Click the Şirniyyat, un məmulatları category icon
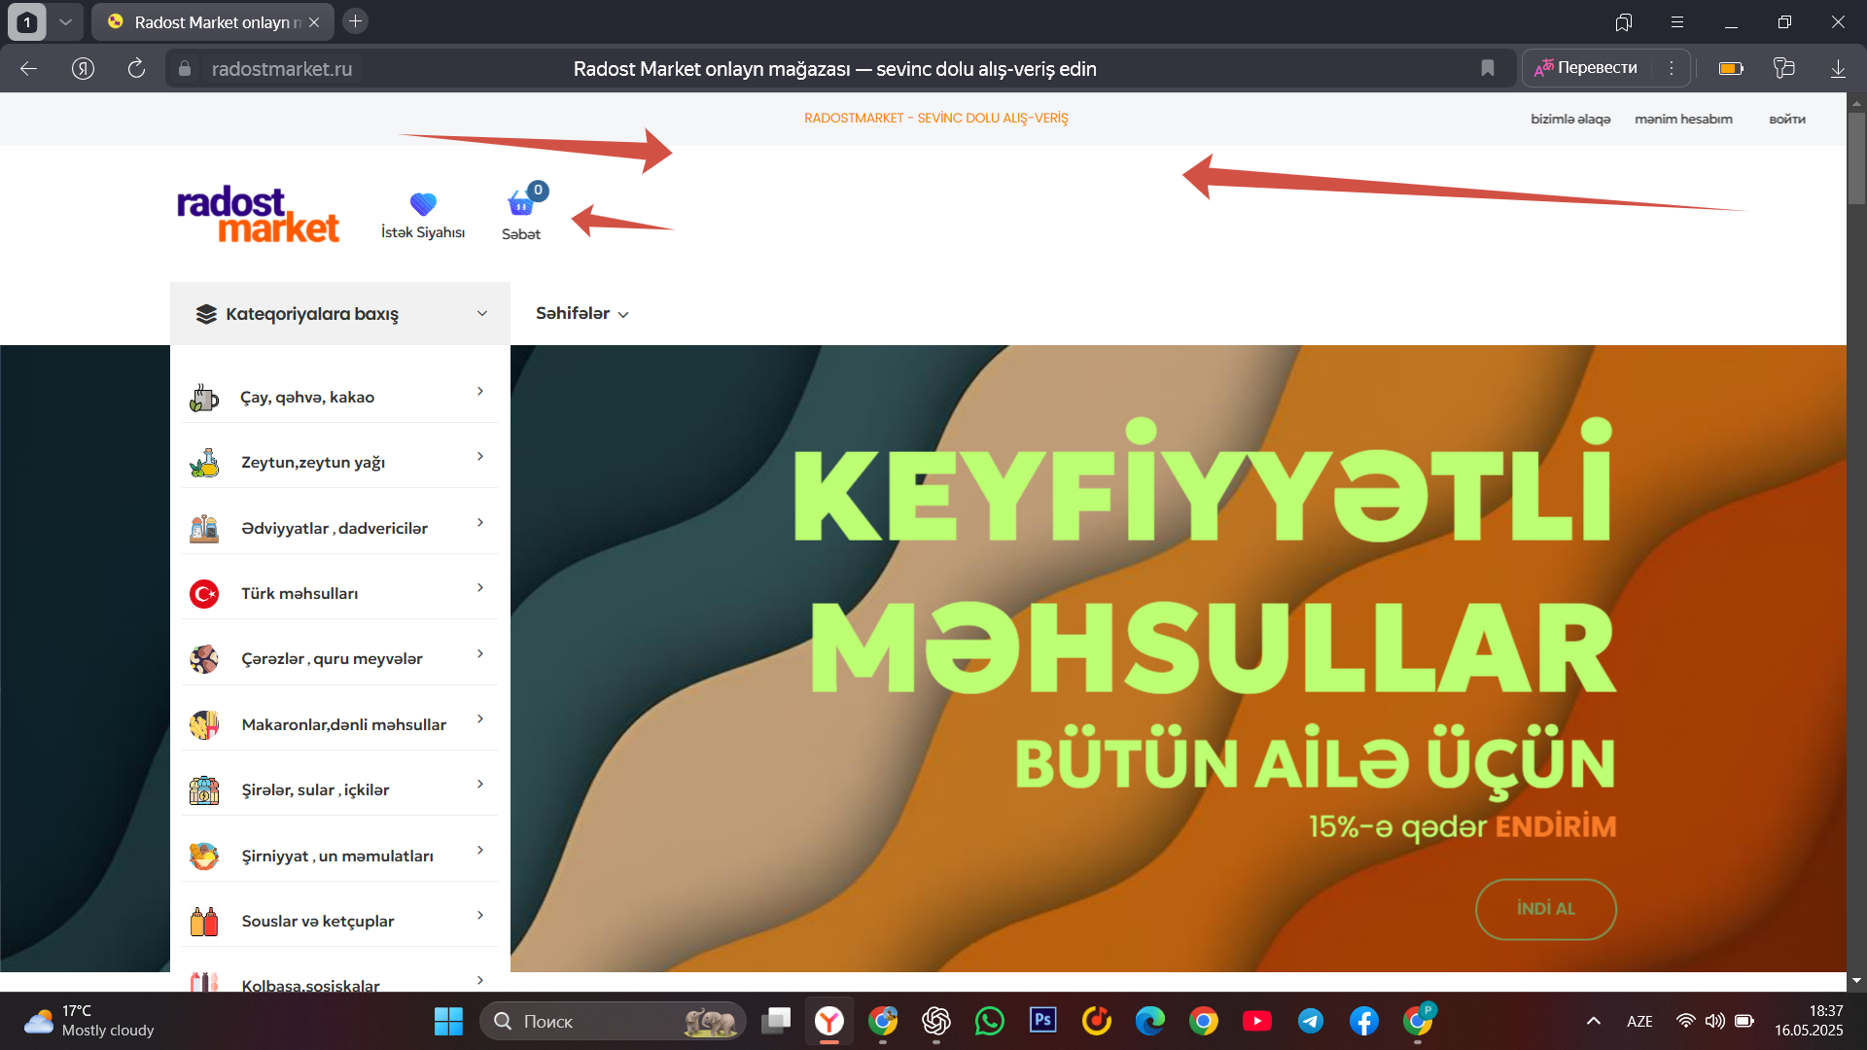 (x=204, y=856)
